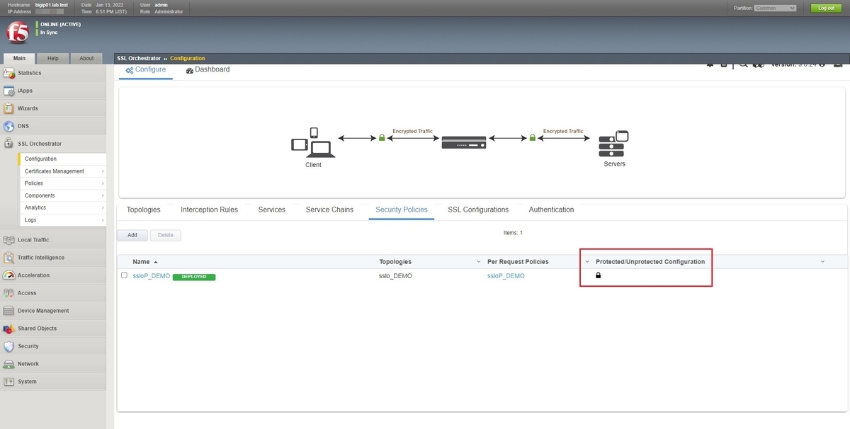Open iApps via its gear window icon
This screenshot has height=429, width=850.
[x=8, y=91]
